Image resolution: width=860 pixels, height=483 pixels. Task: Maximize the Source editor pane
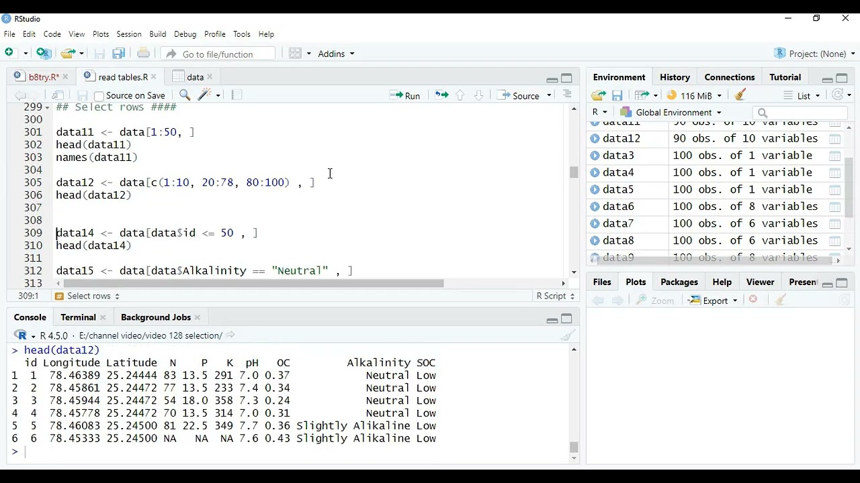click(566, 78)
